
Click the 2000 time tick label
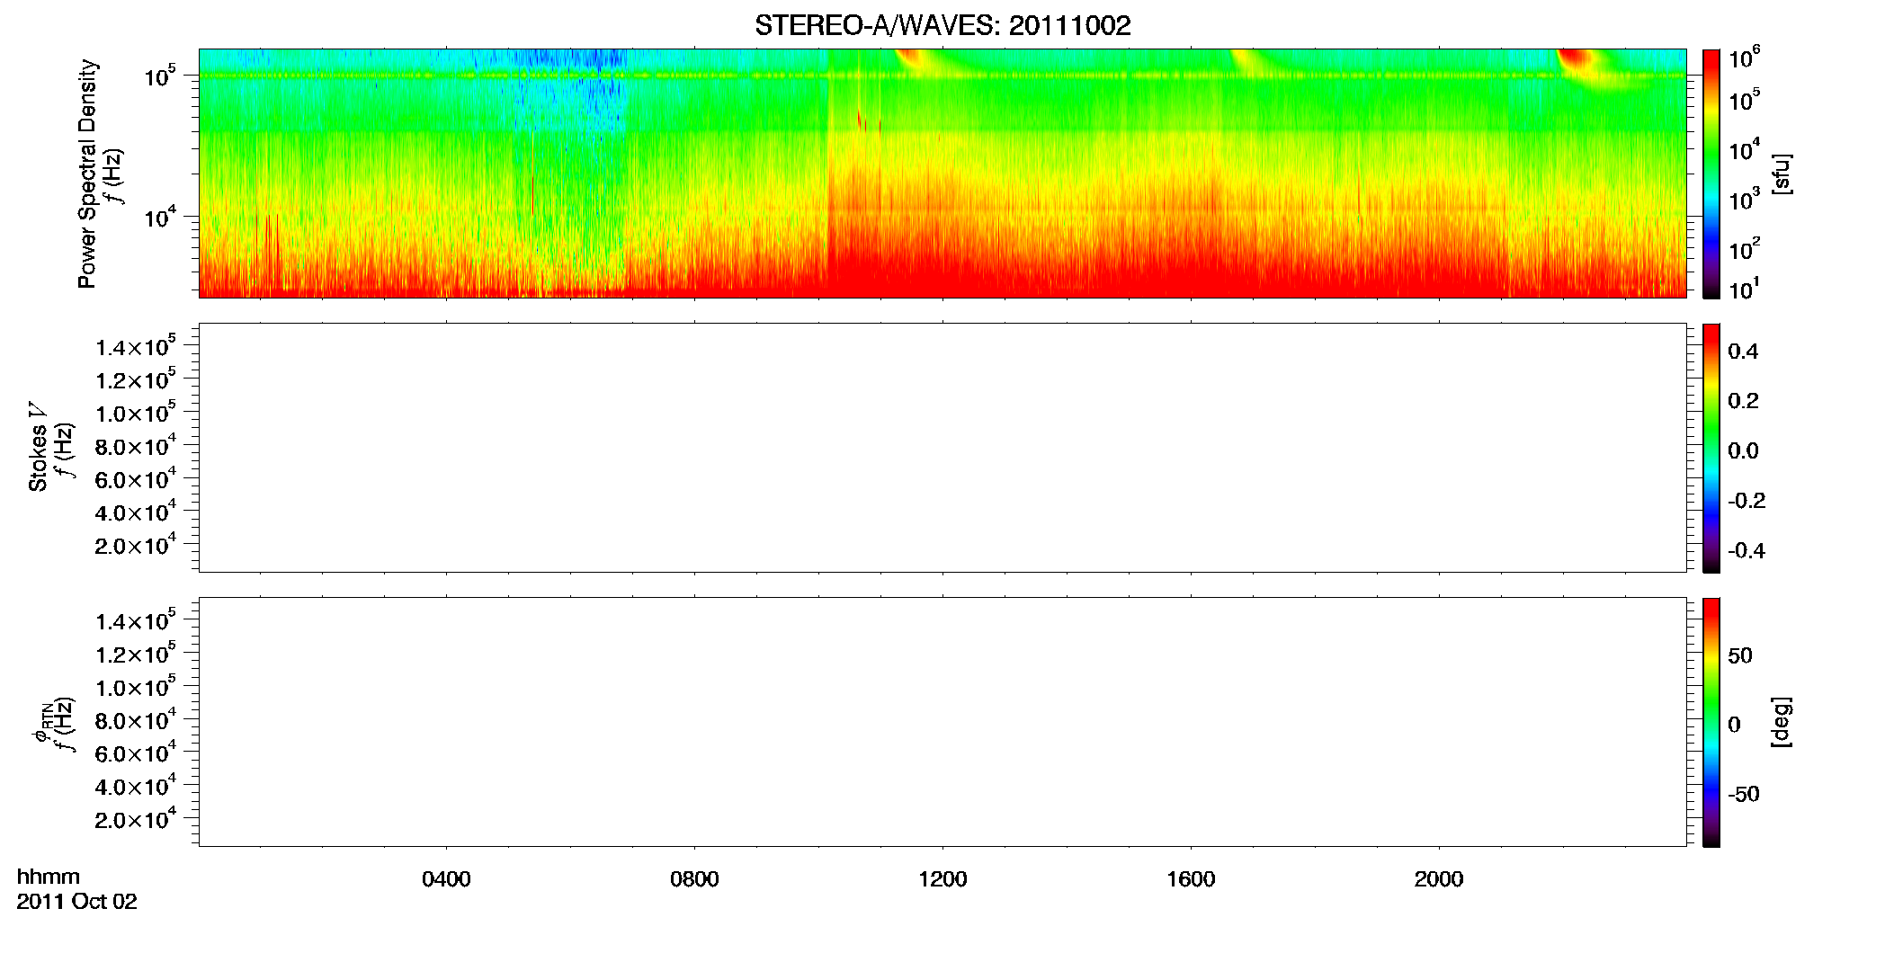[x=1439, y=879]
